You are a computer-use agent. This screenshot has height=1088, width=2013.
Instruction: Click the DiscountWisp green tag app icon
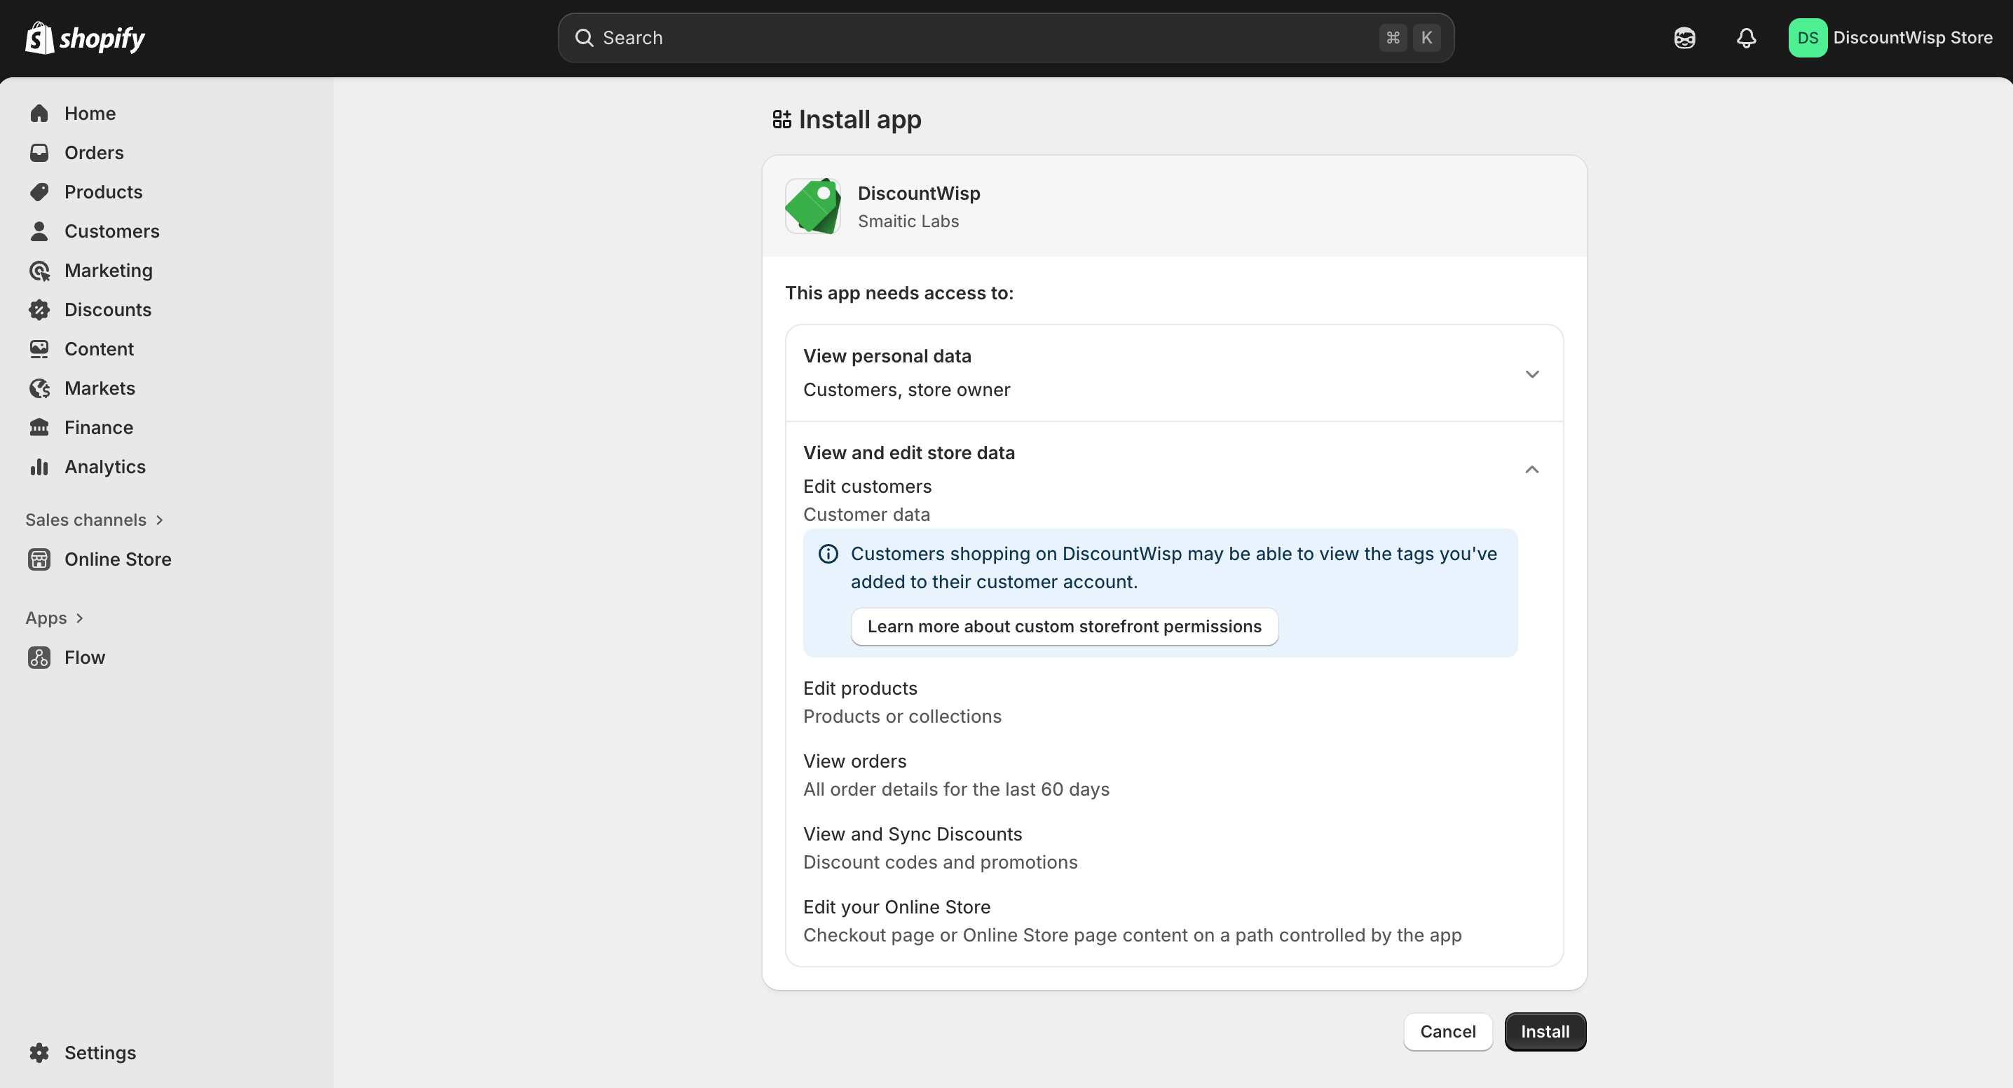[813, 206]
